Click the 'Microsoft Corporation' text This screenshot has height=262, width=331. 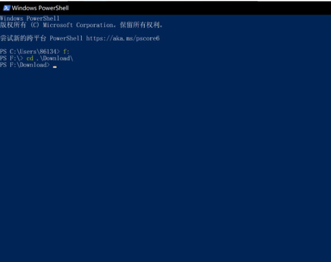(x=78, y=25)
